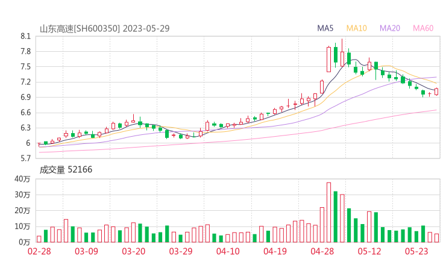Click the 20万 volume axis label
The image size is (446, 265).
22,211
